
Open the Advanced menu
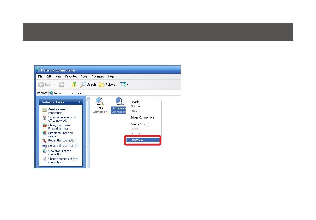[98, 77]
